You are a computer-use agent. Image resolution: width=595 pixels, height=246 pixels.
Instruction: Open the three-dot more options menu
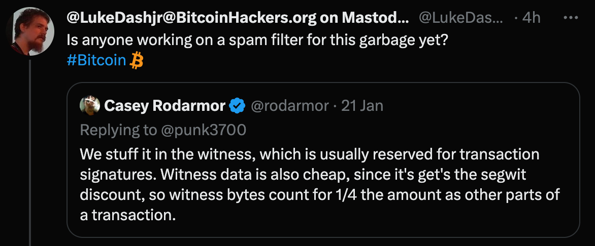click(x=571, y=18)
